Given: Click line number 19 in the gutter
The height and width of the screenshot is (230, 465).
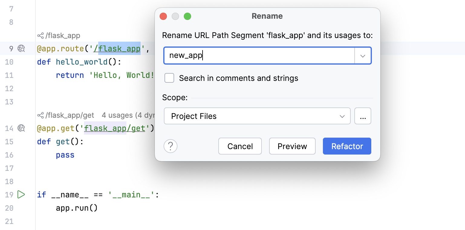Looking at the screenshot, I should pos(9,194).
